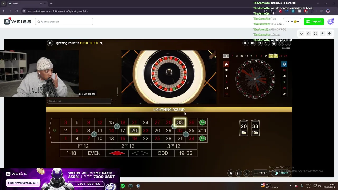338x190 pixels.
Task: Open the game history clock icon
Action: pos(267,43)
